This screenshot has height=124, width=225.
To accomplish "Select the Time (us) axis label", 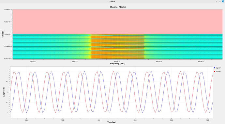I will click(x=112, y=122).
